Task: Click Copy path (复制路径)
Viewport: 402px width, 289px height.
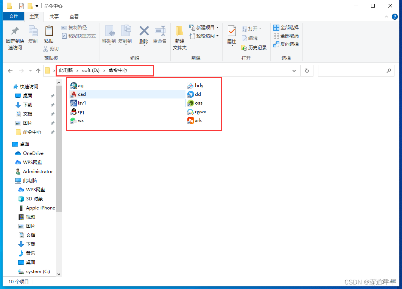Action: point(74,27)
